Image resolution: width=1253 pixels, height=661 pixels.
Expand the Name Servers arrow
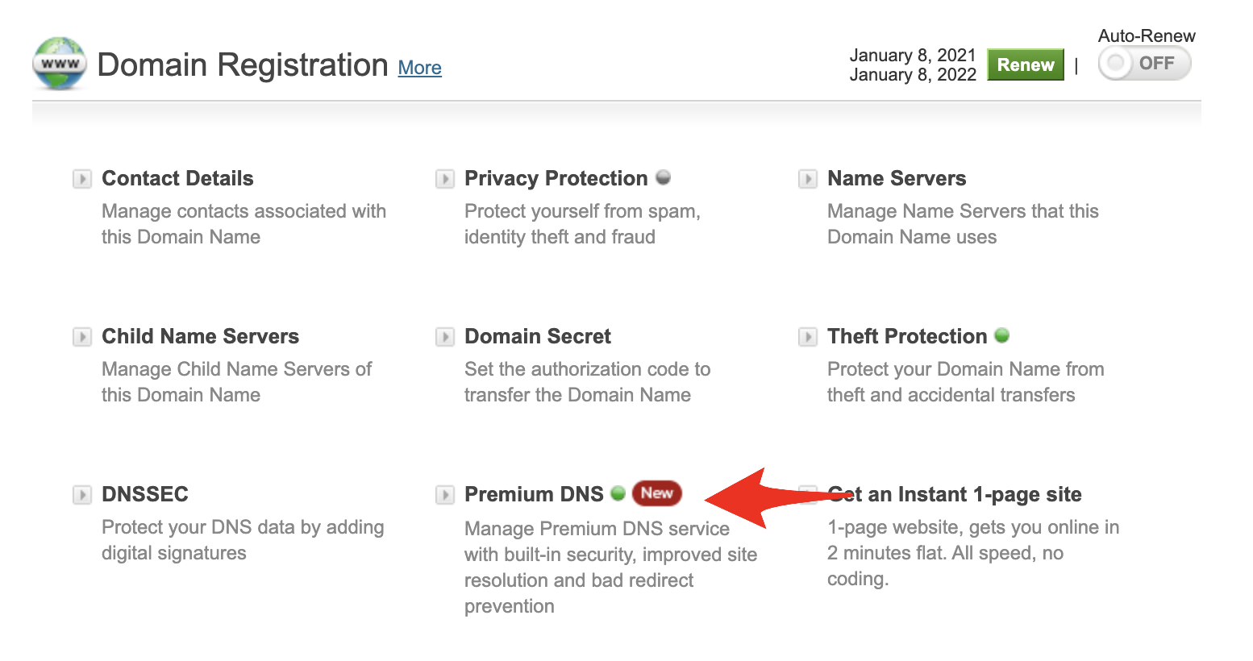coord(808,179)
